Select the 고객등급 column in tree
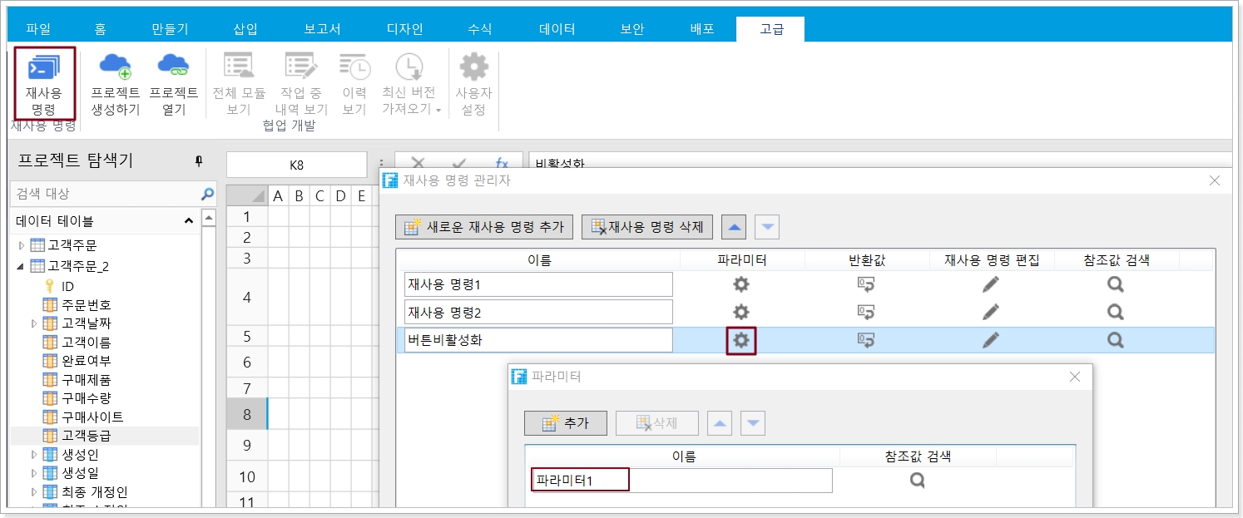This screenshot has height=518, width=1243. [x=86, y=436]
